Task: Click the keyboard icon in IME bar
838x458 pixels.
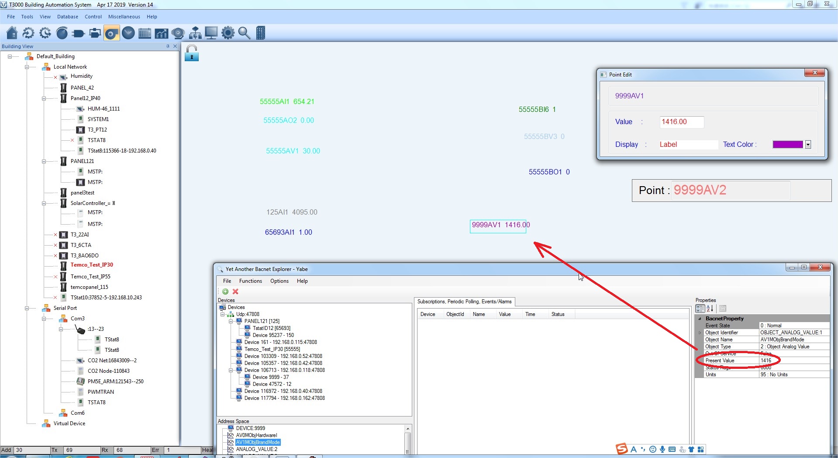Action: [672, 449]
